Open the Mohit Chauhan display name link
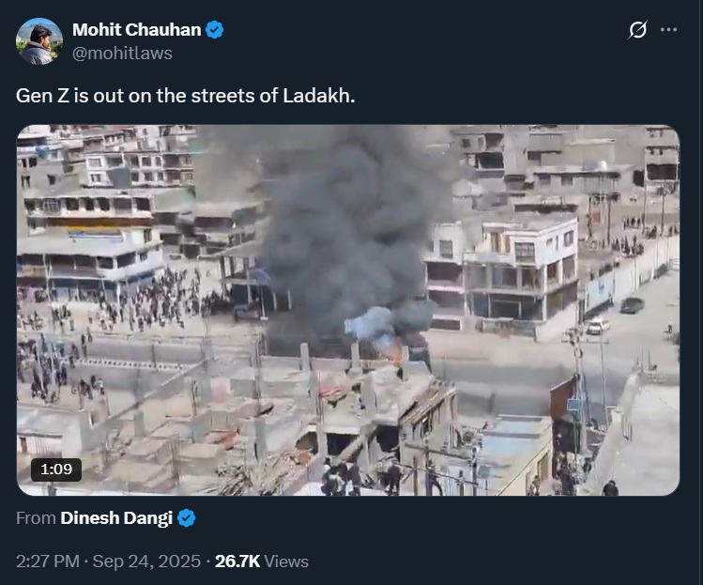The image size is (703, 585). tap(136, 30)
